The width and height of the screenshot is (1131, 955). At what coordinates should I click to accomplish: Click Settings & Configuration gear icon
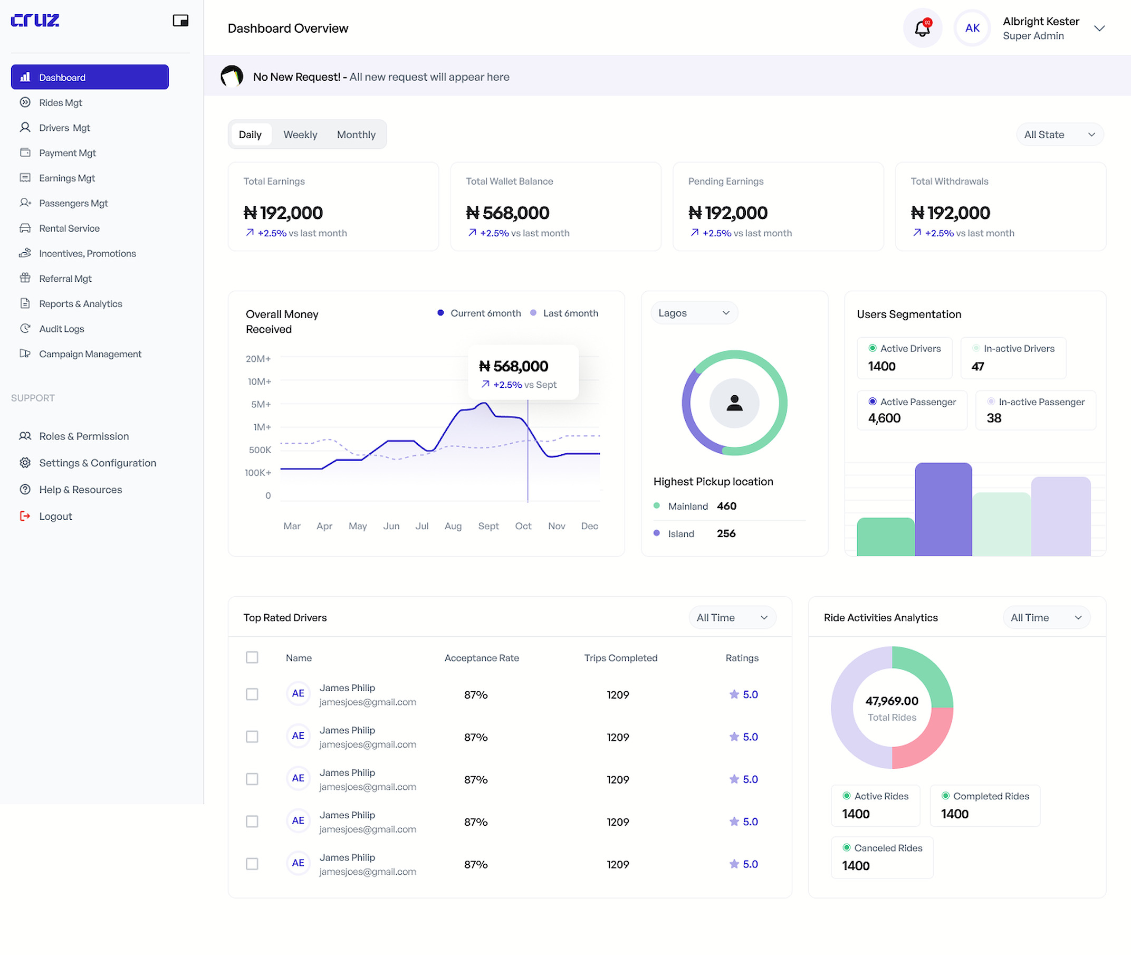(25, 463)
